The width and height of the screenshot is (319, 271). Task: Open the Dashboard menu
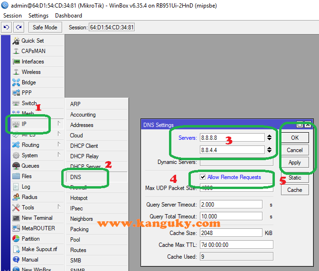pos(68,16)
